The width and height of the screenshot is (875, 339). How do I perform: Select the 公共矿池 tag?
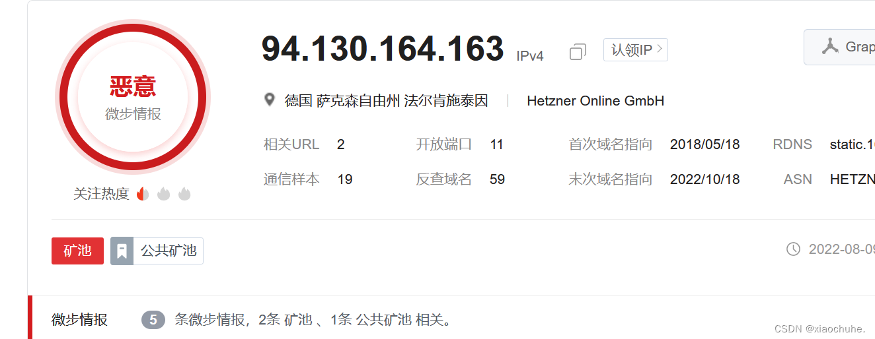coord(169,251)
